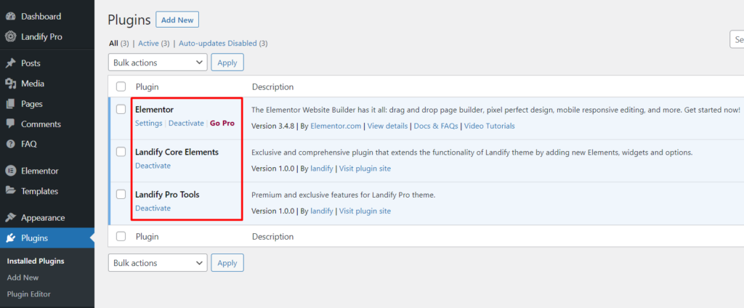Click the Templates folder icon
The width and height of the screenshot is (744, 308).
(x=10, y=191)
